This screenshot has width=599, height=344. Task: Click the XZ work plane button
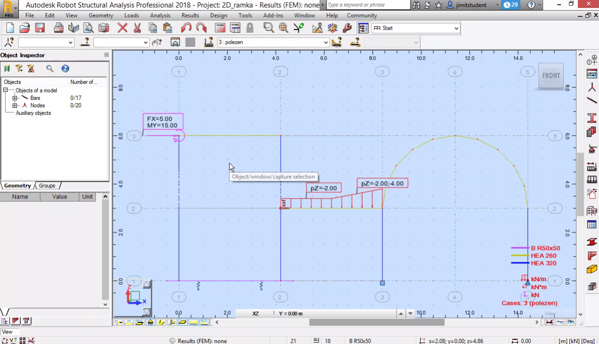pyautogui.click(x=255, y=313)
